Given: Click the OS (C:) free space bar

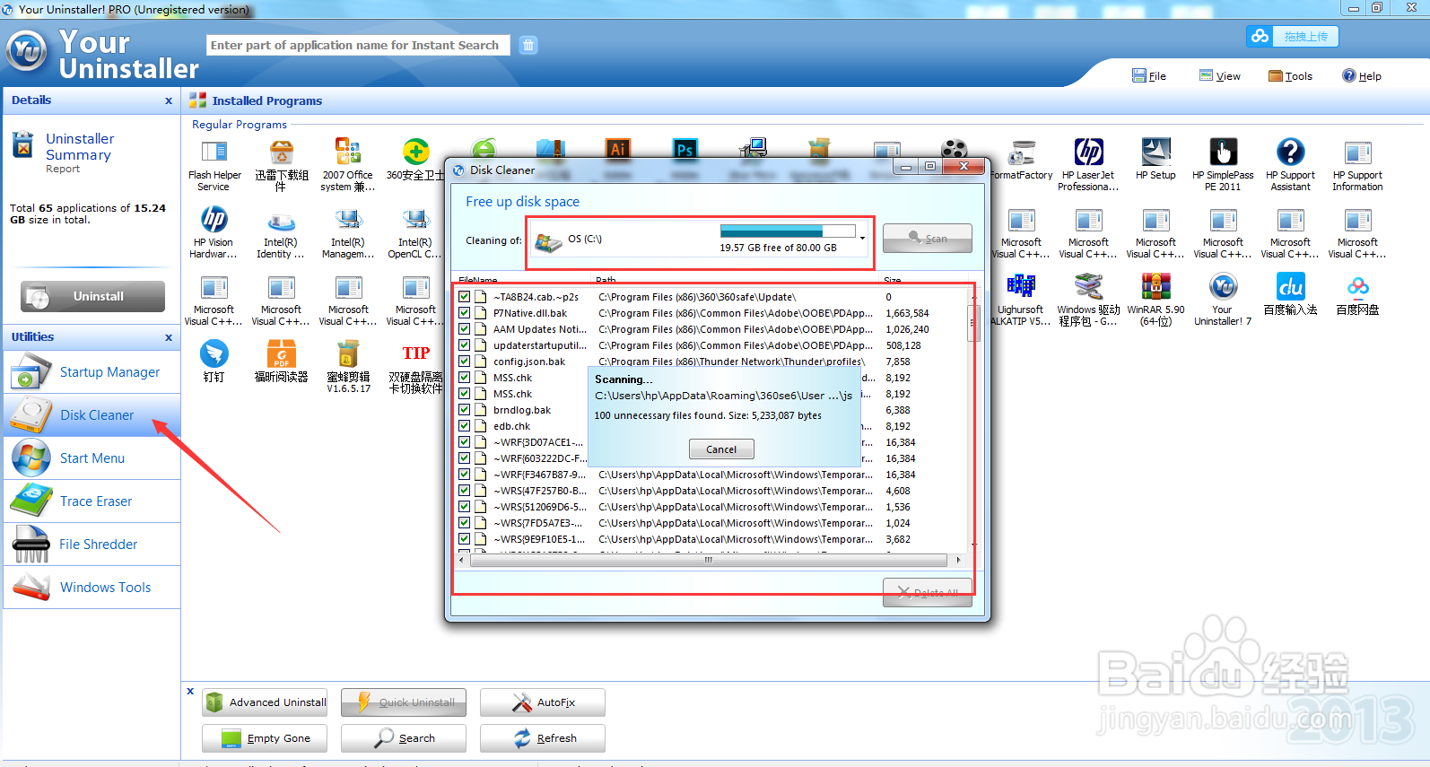Looking at the screenshot, I should point(788,231).
